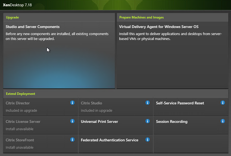Install Virtual Delivery Agent for Windows Server OS

(173, 55)
